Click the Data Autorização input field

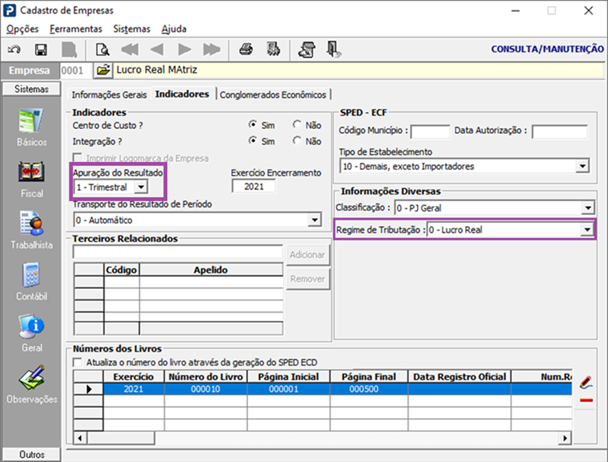(x=559, y=131)
